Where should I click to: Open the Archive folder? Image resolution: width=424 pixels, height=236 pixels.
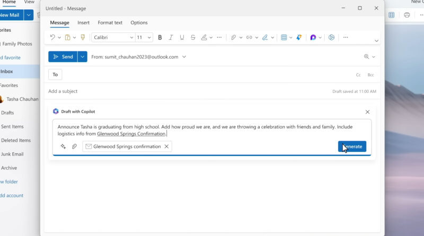pyautogui.click(x=9, y=168)
